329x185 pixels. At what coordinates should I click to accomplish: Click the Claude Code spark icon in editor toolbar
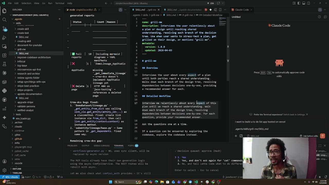point(206,10)
